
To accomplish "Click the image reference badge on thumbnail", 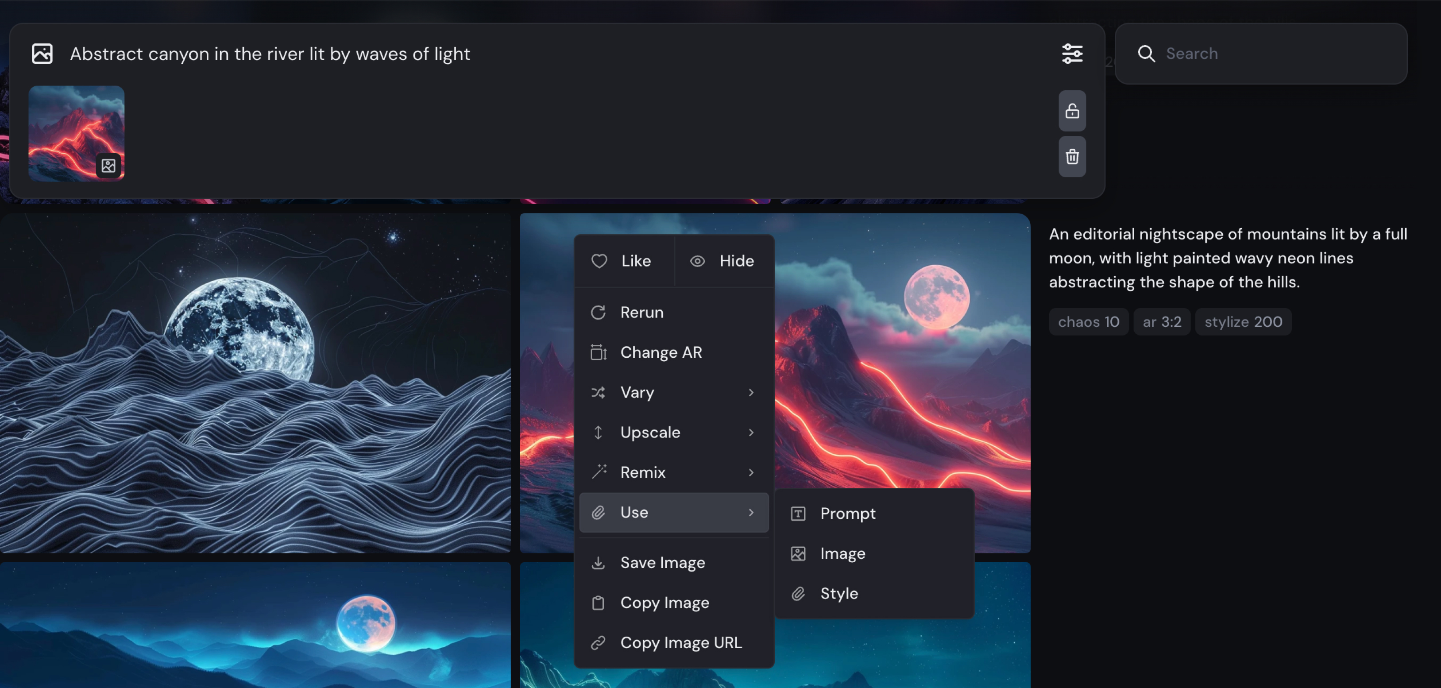I will coord(108,166).
